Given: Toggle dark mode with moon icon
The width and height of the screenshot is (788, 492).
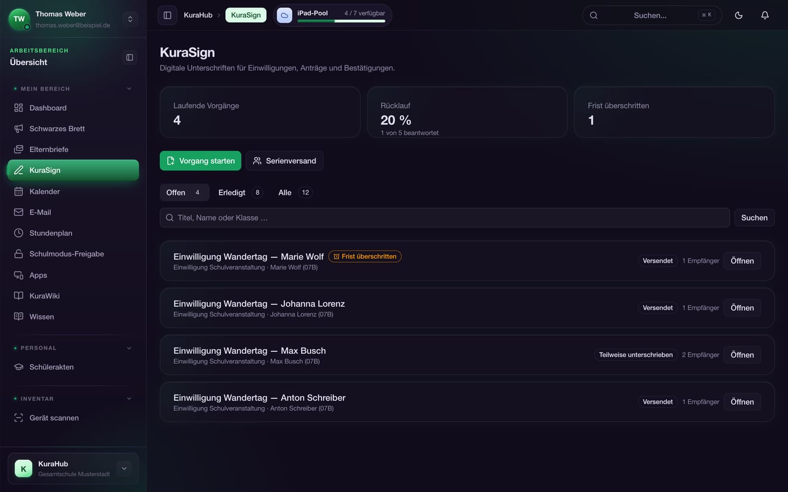Looking at the screenshot, I should coord(739,15).
